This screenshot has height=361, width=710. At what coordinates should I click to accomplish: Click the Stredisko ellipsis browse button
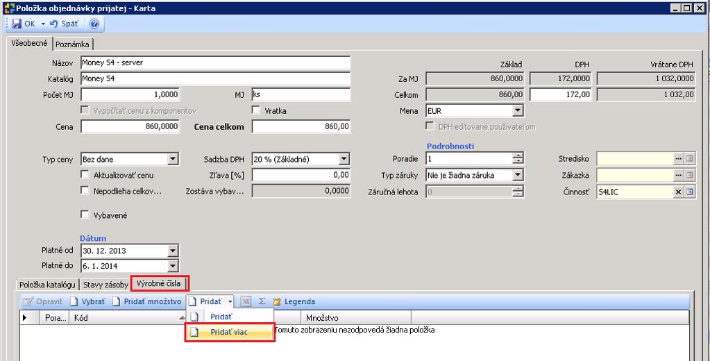pos(678,159)
